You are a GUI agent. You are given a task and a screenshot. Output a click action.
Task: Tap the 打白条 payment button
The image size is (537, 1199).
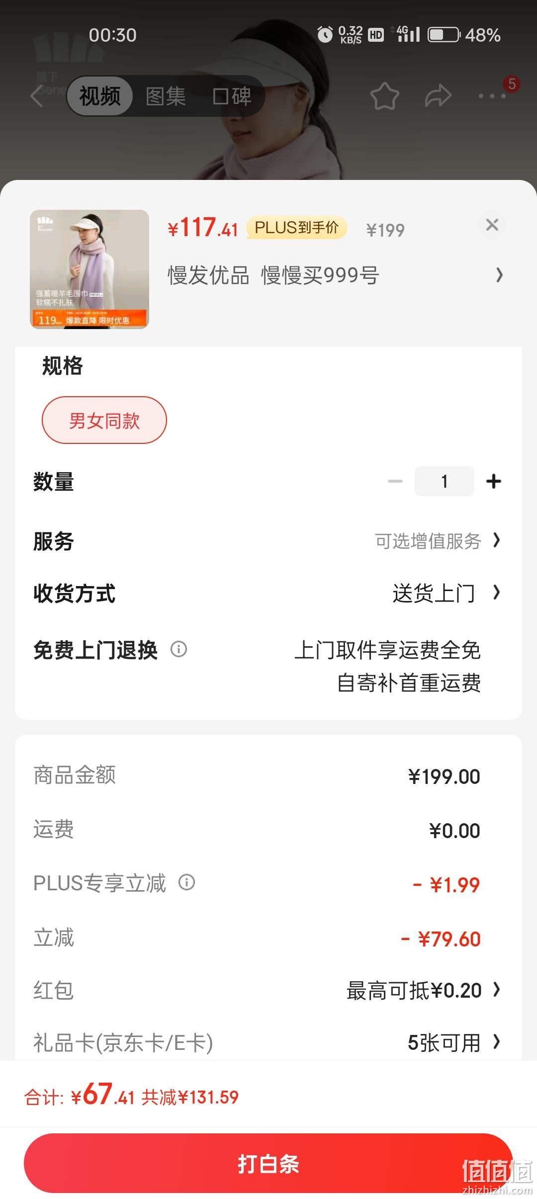(x=268, y=1163)
